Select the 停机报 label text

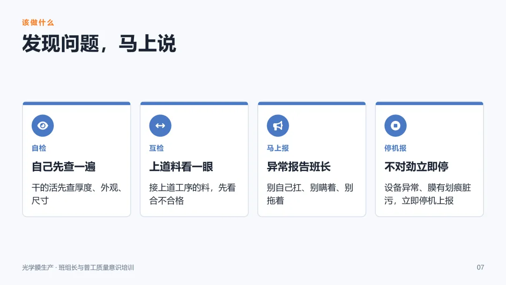click(x=395, y=148)
